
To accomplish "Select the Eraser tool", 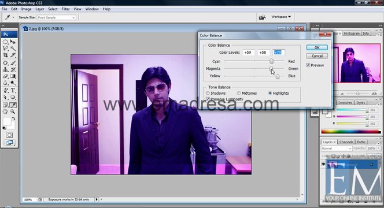I will pyautogui.click(x=5, y=76).
